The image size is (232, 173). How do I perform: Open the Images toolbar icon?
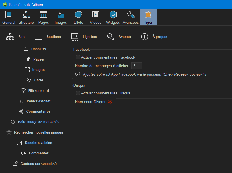61,14
